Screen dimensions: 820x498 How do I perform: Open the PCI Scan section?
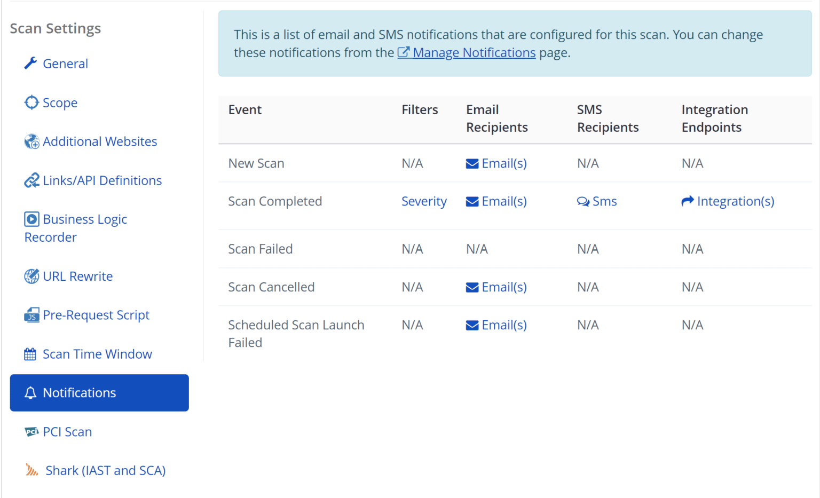coord(67,431)
